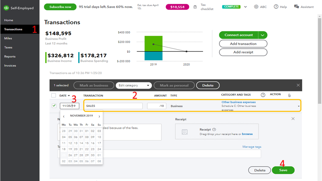
Task: Click the $326,812 Business Income figure
Action: pyautogui.click(x=61, y=55)
